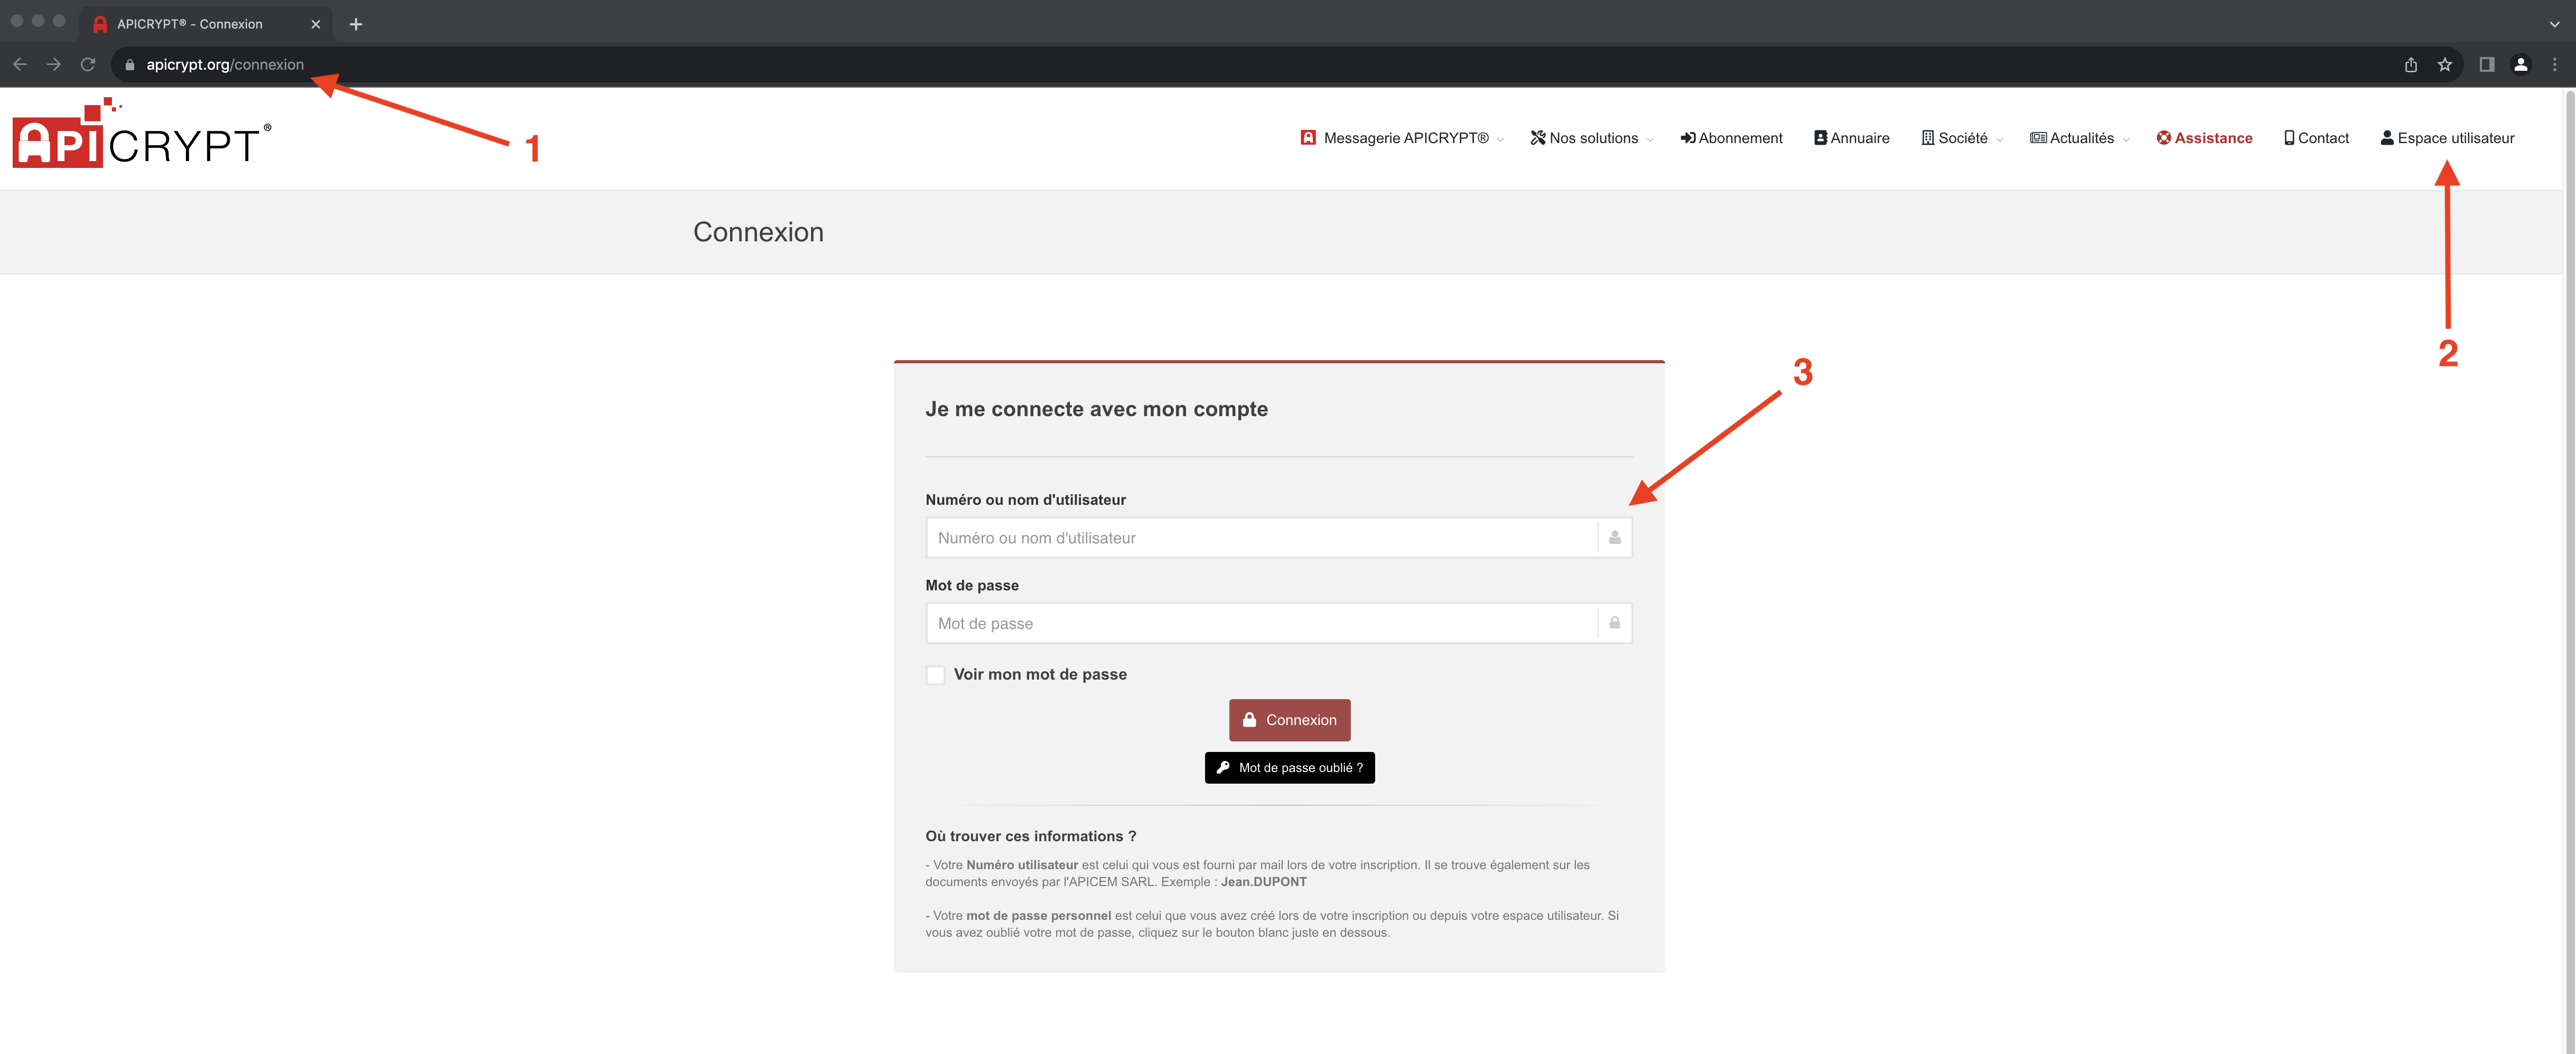
Task: Go to the Assistance page
Action: pos(2204,138)
